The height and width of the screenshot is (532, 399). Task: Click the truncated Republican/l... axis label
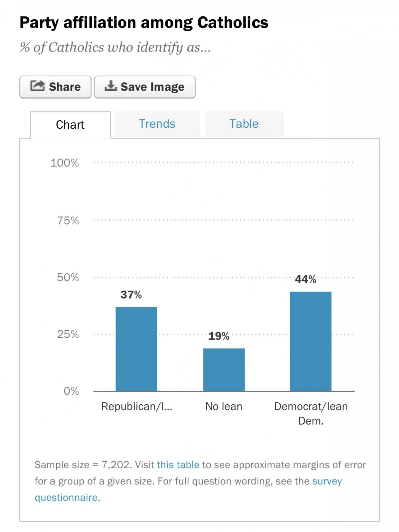tap(137, 407)
